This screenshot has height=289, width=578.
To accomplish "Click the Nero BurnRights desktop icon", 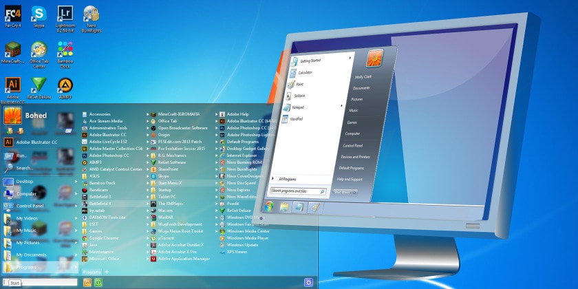I will click(x=92, y=19).
